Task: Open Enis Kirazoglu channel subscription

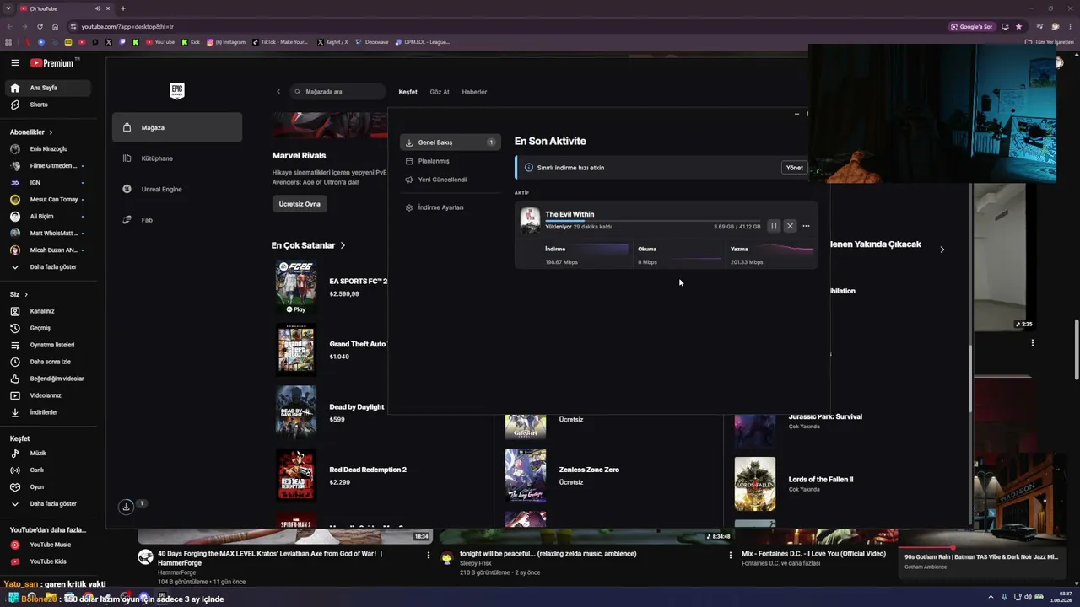Action: point(47,149)
